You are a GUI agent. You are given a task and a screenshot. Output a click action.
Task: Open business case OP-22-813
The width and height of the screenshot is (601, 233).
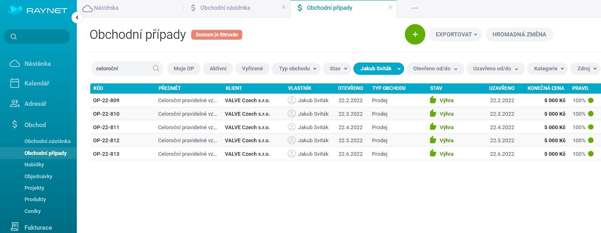tap(106, 154)
